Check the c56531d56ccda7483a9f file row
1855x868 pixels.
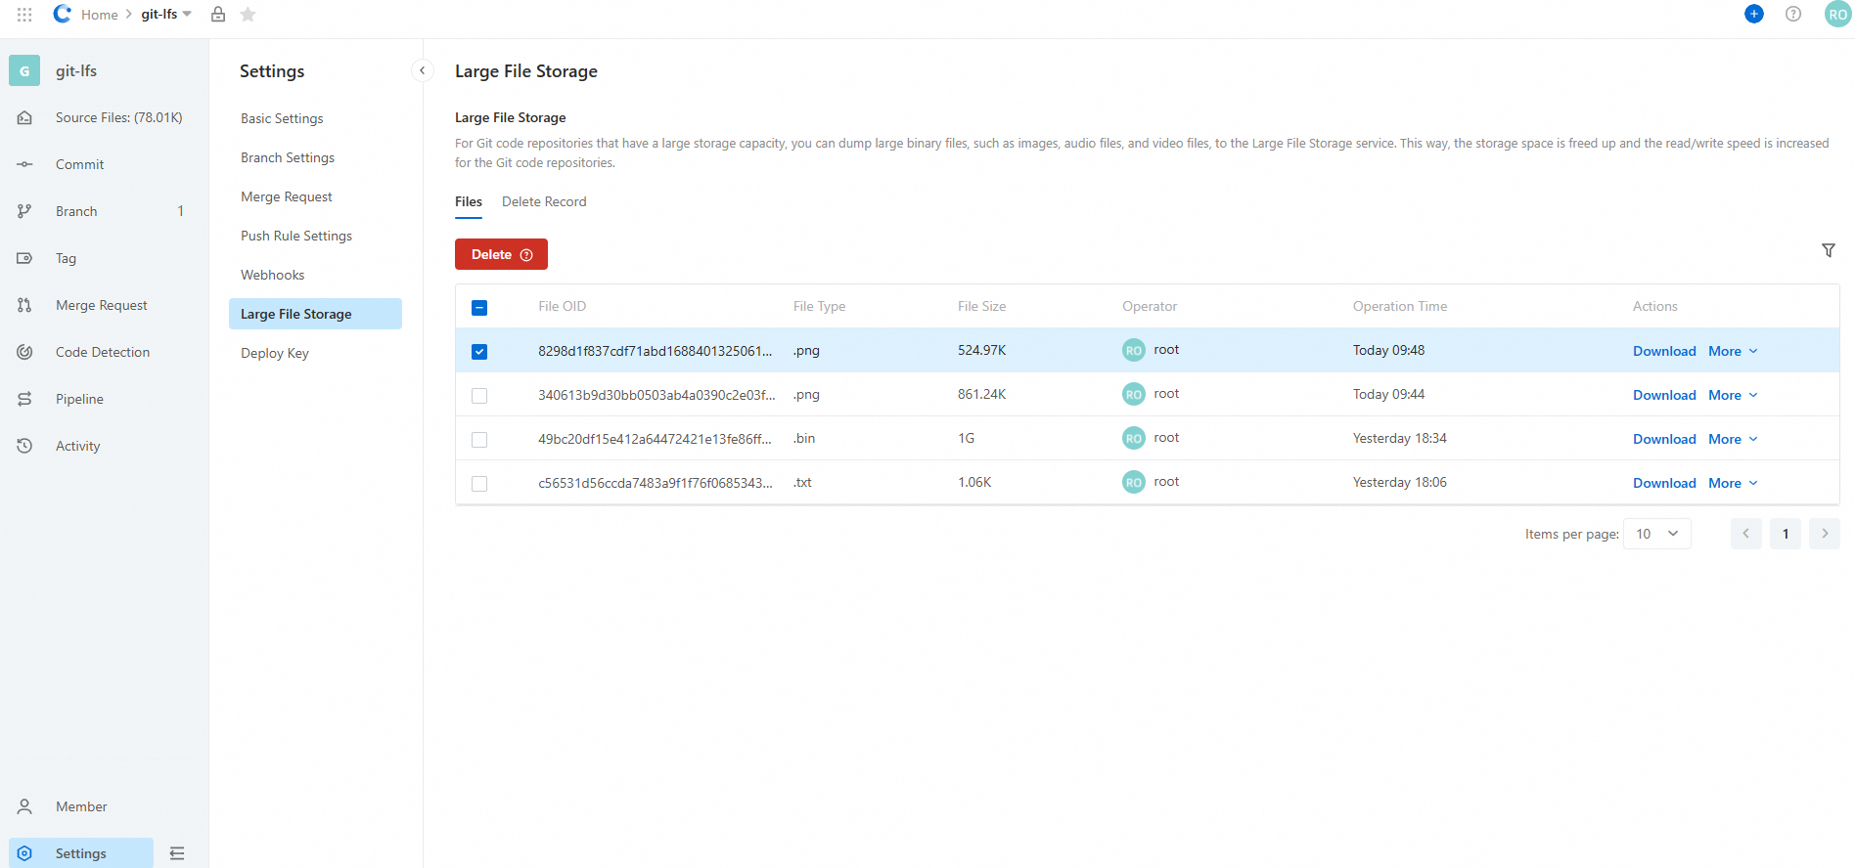pos(479,484)
